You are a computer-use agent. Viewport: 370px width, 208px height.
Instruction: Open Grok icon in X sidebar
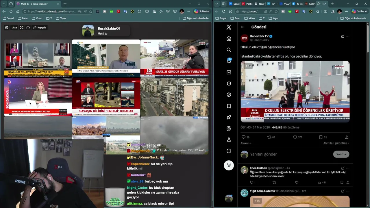tap(229, 83)
